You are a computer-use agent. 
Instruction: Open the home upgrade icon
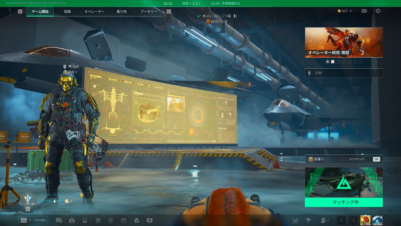(x=136, y=220)
